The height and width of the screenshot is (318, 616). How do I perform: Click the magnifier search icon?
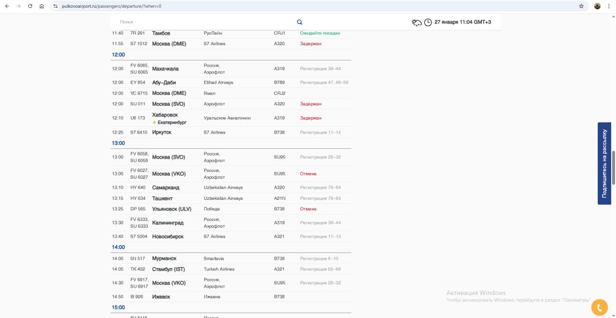pos(299,22)
